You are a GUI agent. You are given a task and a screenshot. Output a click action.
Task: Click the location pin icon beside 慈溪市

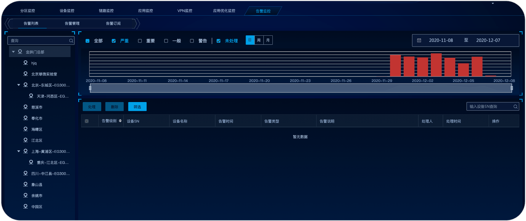point(26,107)
